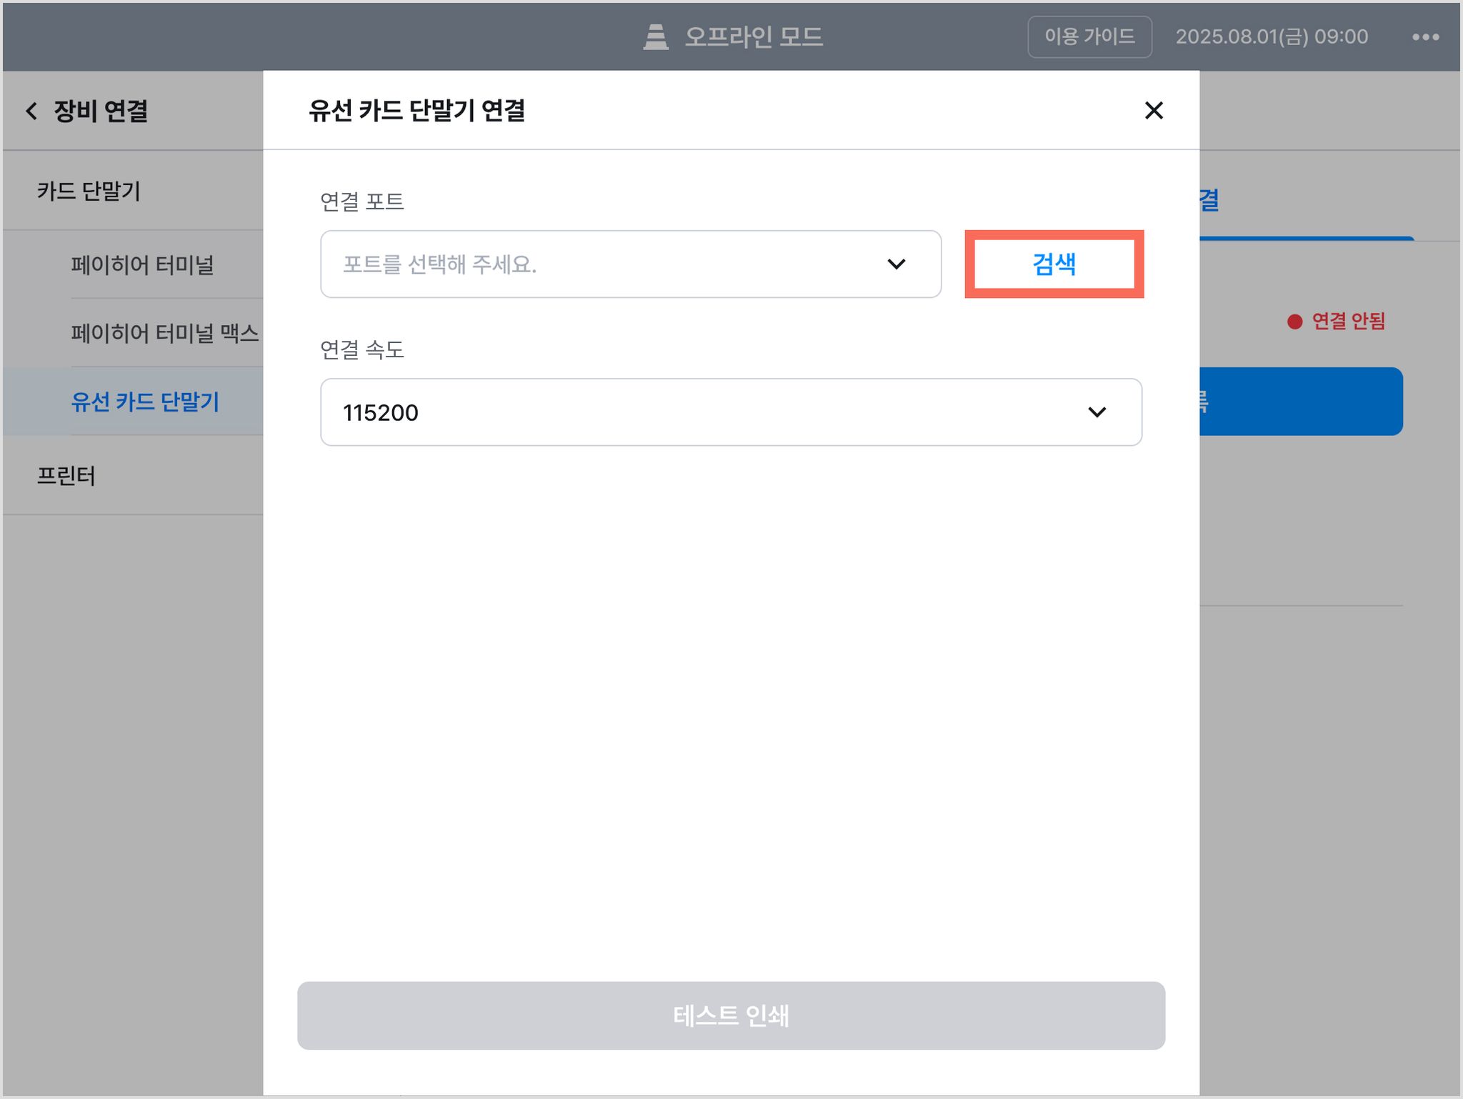The image size is (1463, 1099).
Task: Select 유선 카드 단말기 in sidebar
Action: (x=145, y=402)
